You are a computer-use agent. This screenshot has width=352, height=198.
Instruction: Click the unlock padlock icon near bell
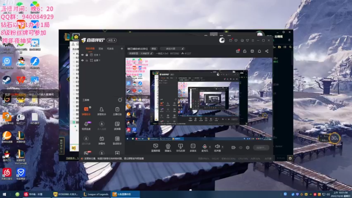click(x=245, y=51)
